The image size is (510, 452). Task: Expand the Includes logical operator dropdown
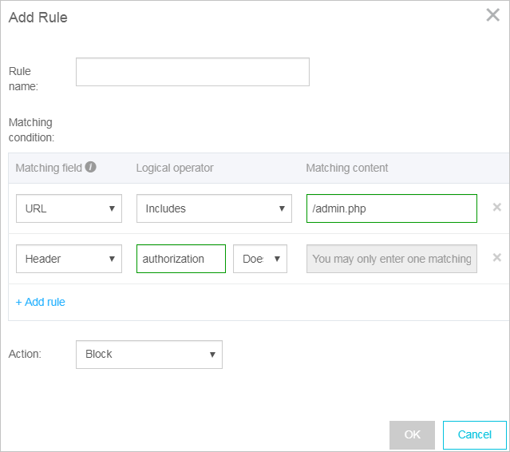[214, 208]
